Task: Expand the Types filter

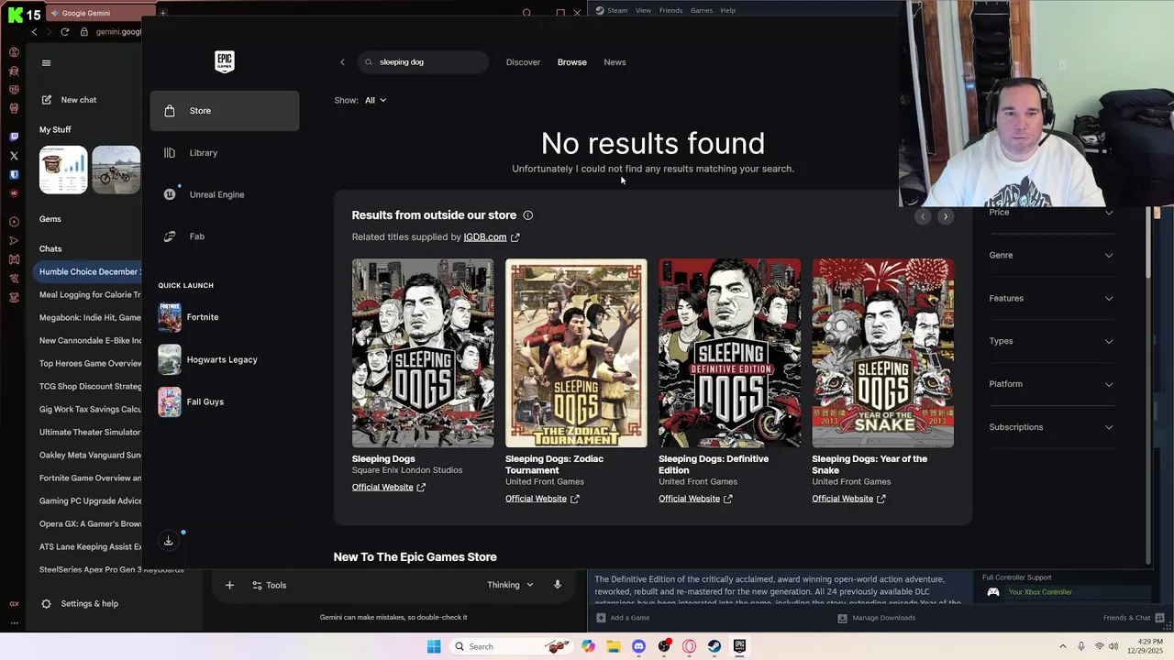Action: (x=1051, y=341)
